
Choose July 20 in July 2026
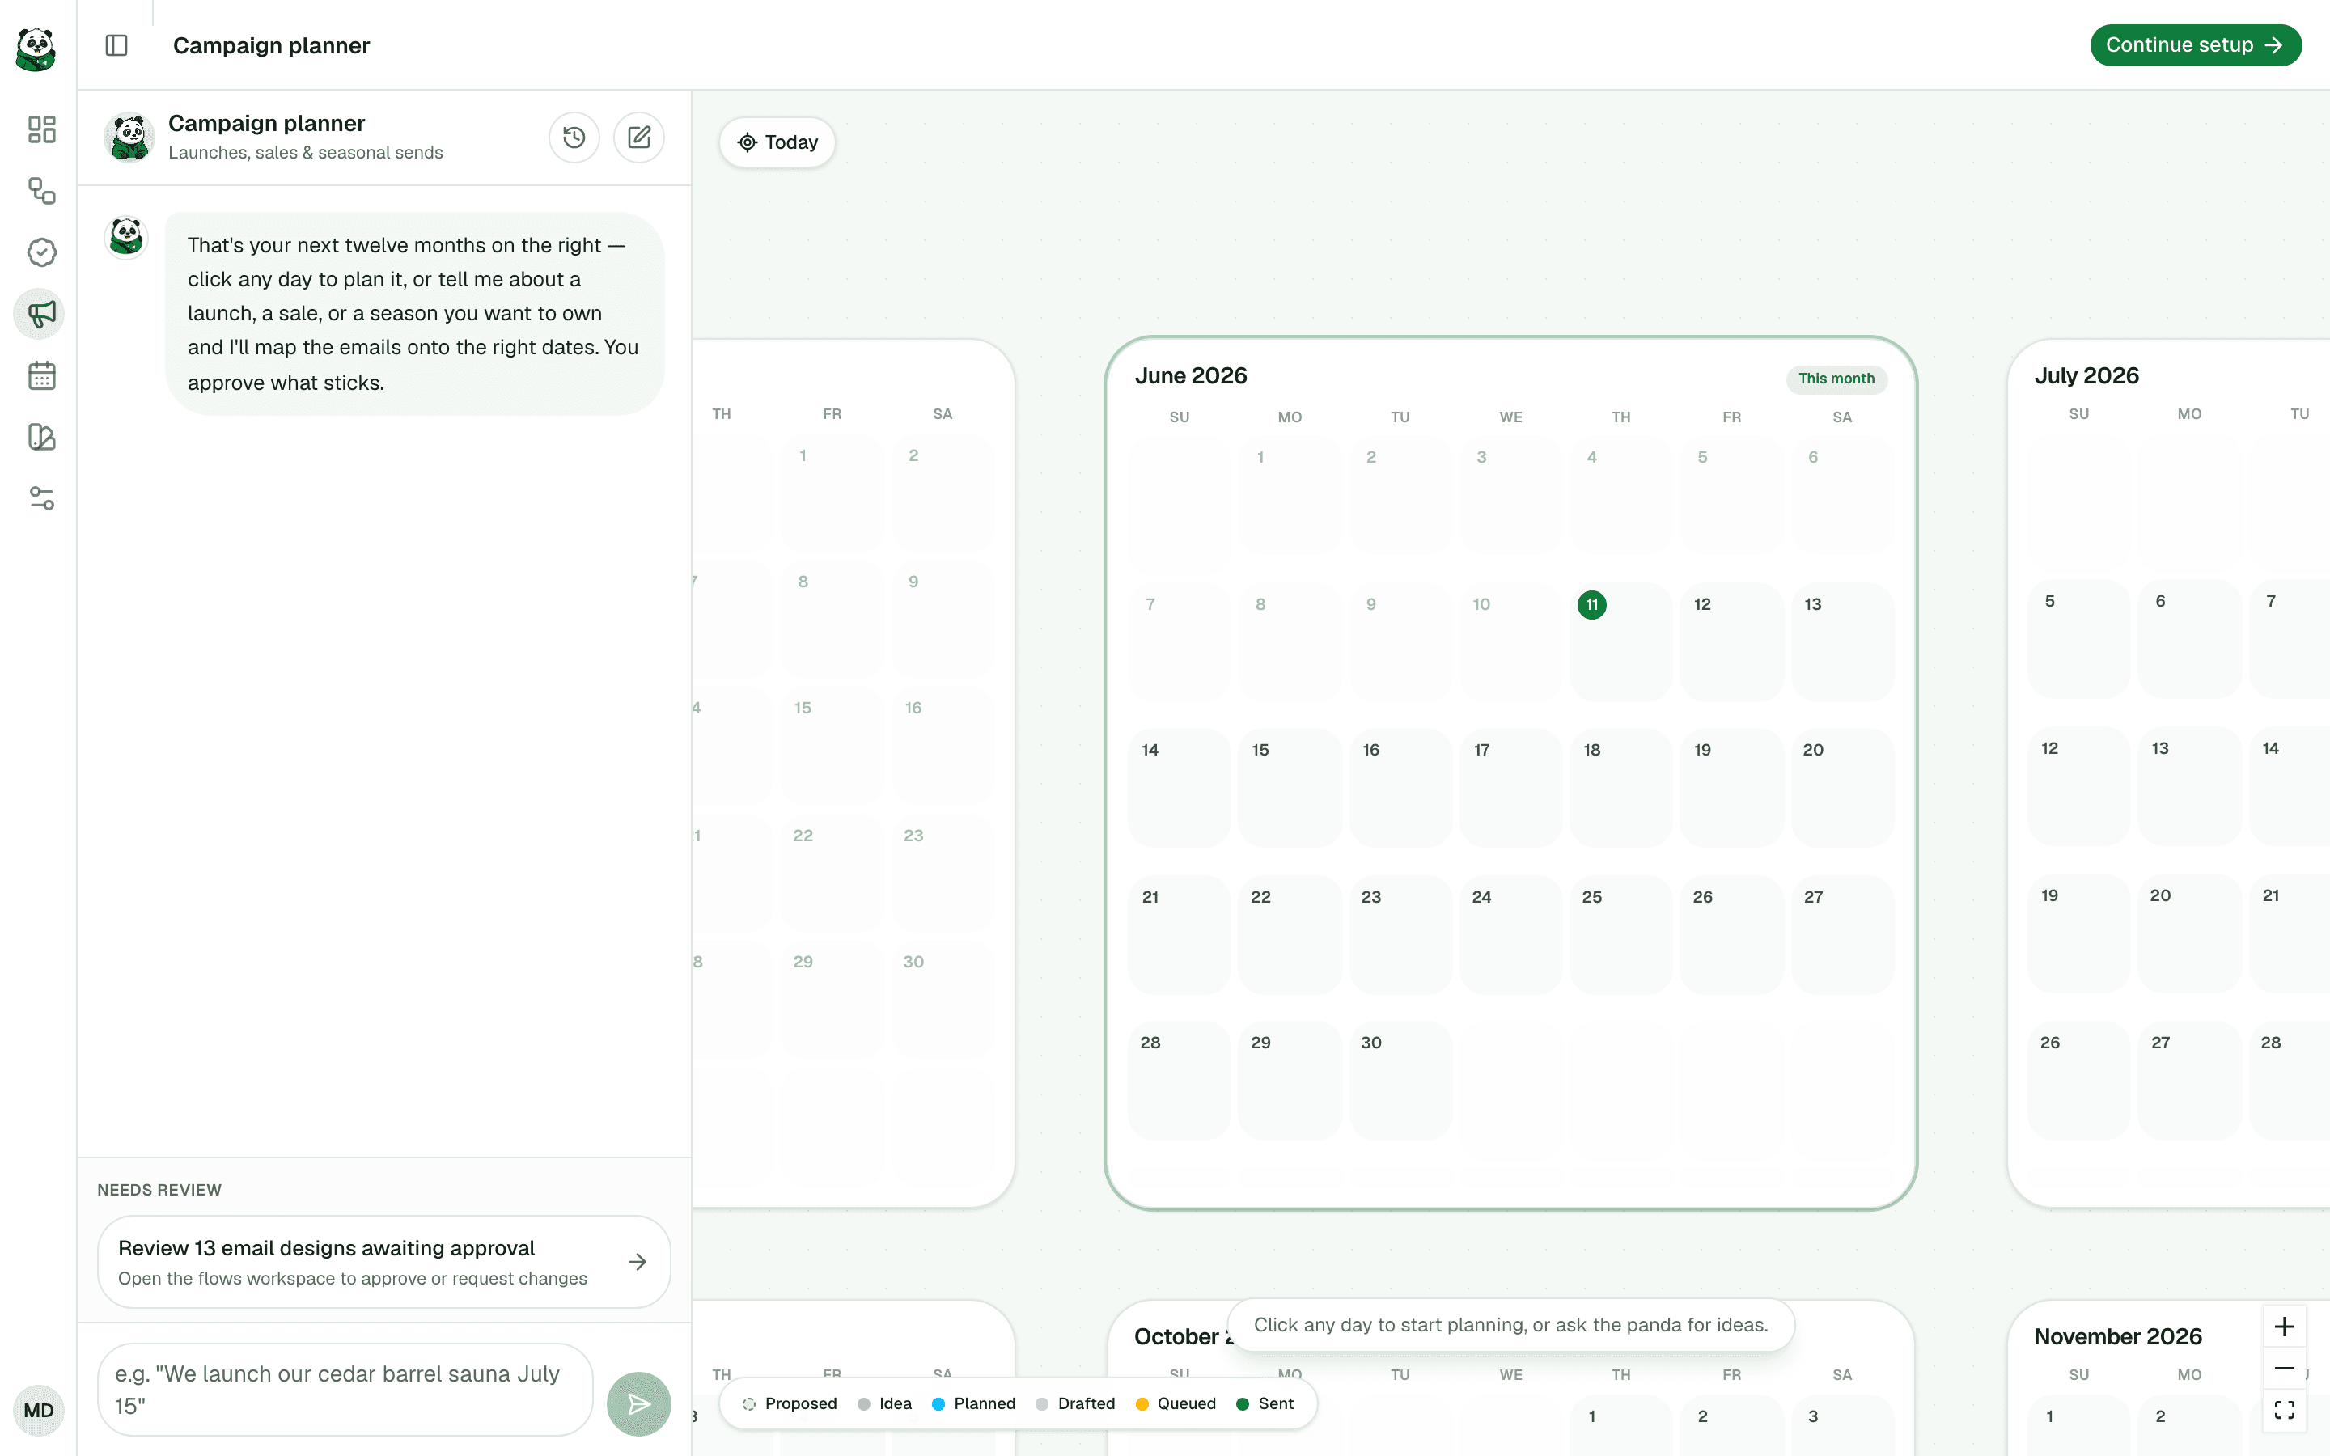tap(2188, 933)
